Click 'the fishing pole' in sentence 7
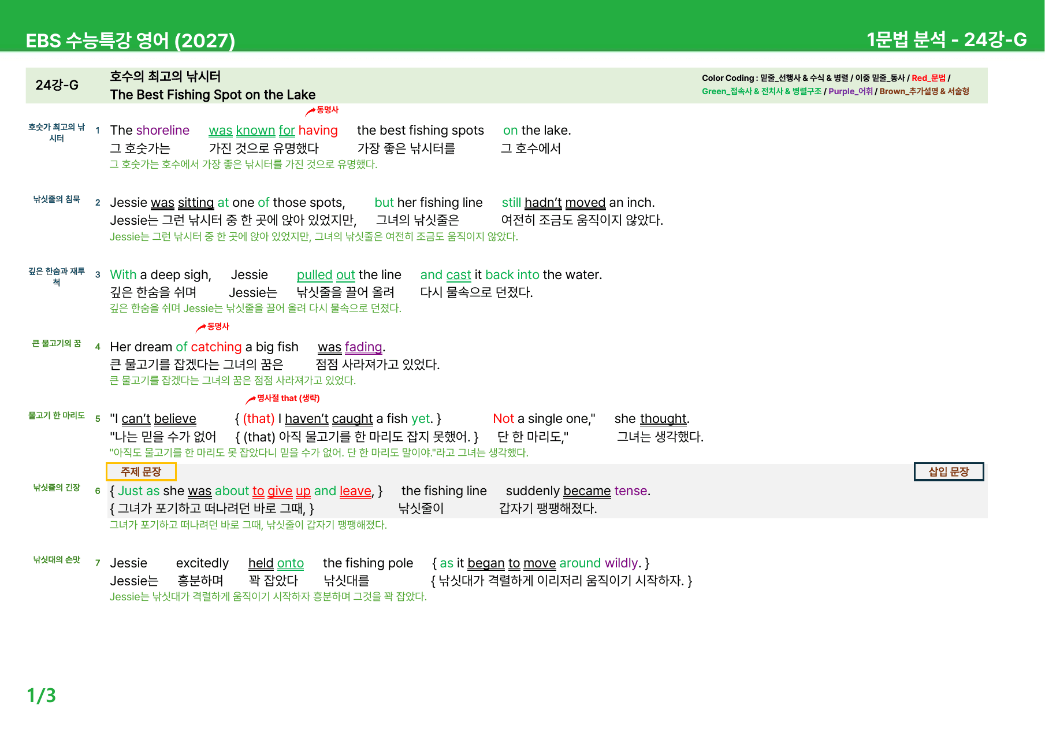Image resolution: width=1045 pixels, height=739 pixels. tap(368, 563)
